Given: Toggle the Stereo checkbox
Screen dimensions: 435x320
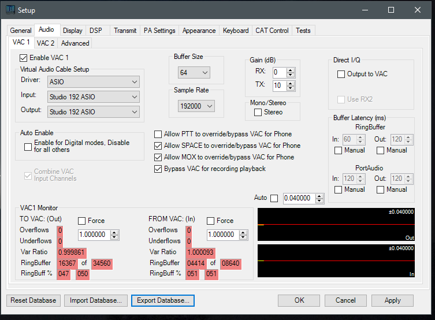Looking at the screenshot, I should [259, 112].
